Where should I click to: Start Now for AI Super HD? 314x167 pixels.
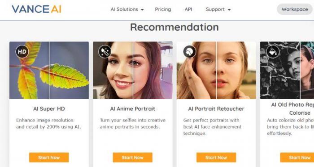[49, 158]
